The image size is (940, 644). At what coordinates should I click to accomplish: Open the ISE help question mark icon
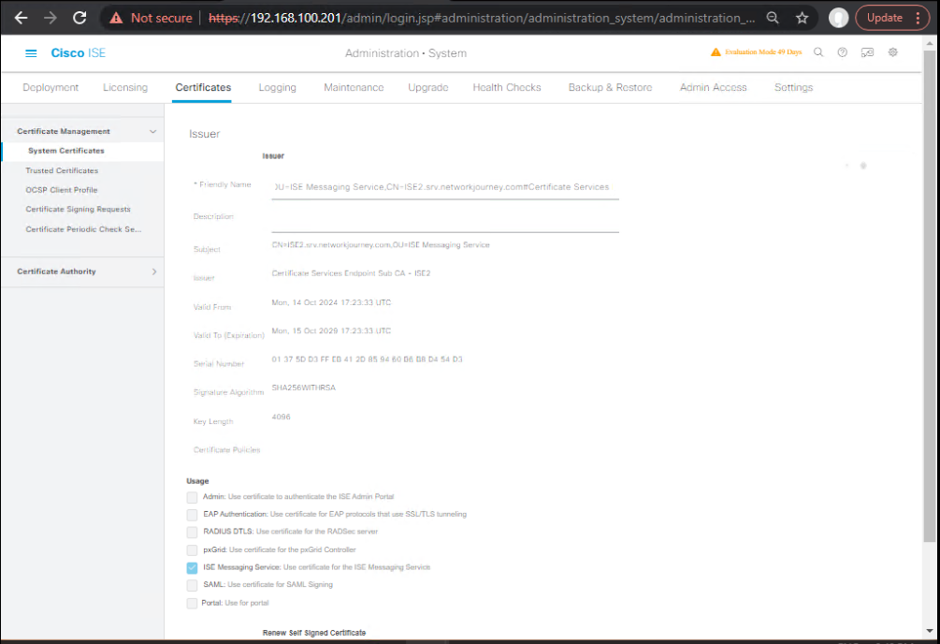pyautogui.click(x=843, y=52)
